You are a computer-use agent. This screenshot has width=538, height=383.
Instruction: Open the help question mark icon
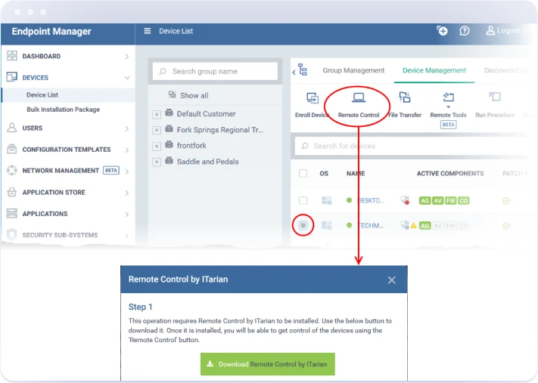point(465,31)
